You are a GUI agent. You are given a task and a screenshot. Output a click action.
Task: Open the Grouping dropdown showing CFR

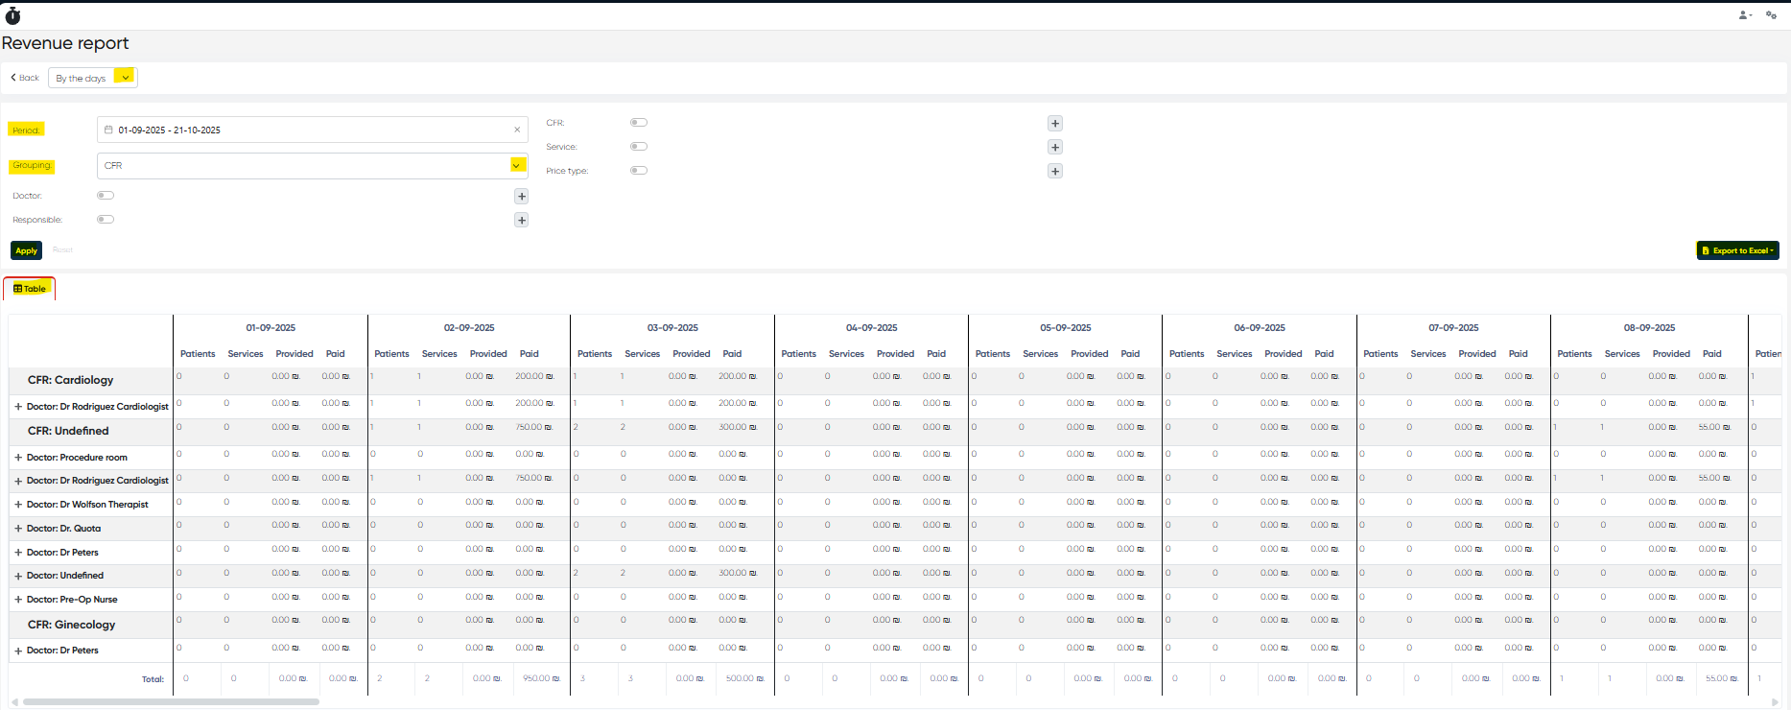point(312,166)
